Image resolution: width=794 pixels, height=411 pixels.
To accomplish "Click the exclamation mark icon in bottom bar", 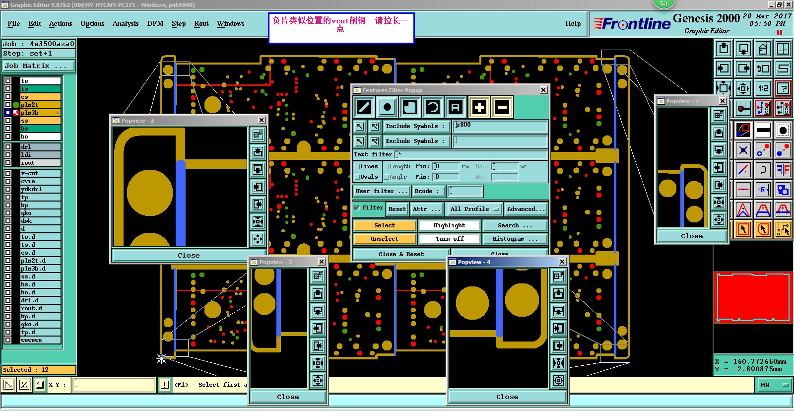I will [x=165, y=385].
